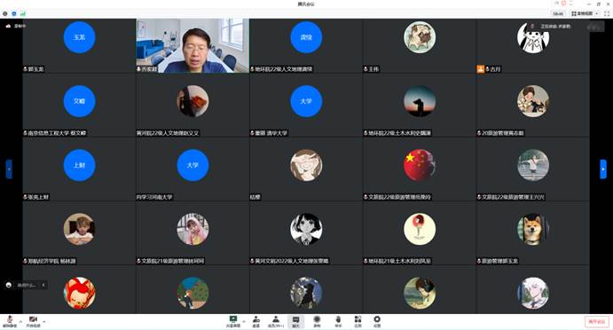
Task: Go to previous page of participants
Action: [x=9, y=169]
